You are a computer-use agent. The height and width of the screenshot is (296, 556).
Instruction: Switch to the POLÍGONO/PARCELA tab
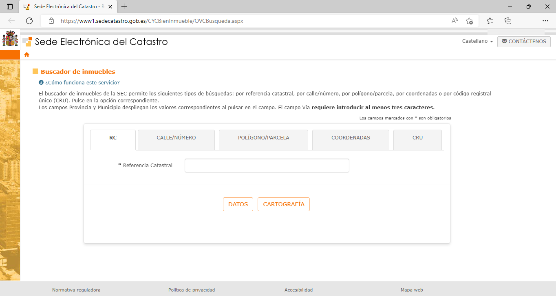(x=263, y=139)
